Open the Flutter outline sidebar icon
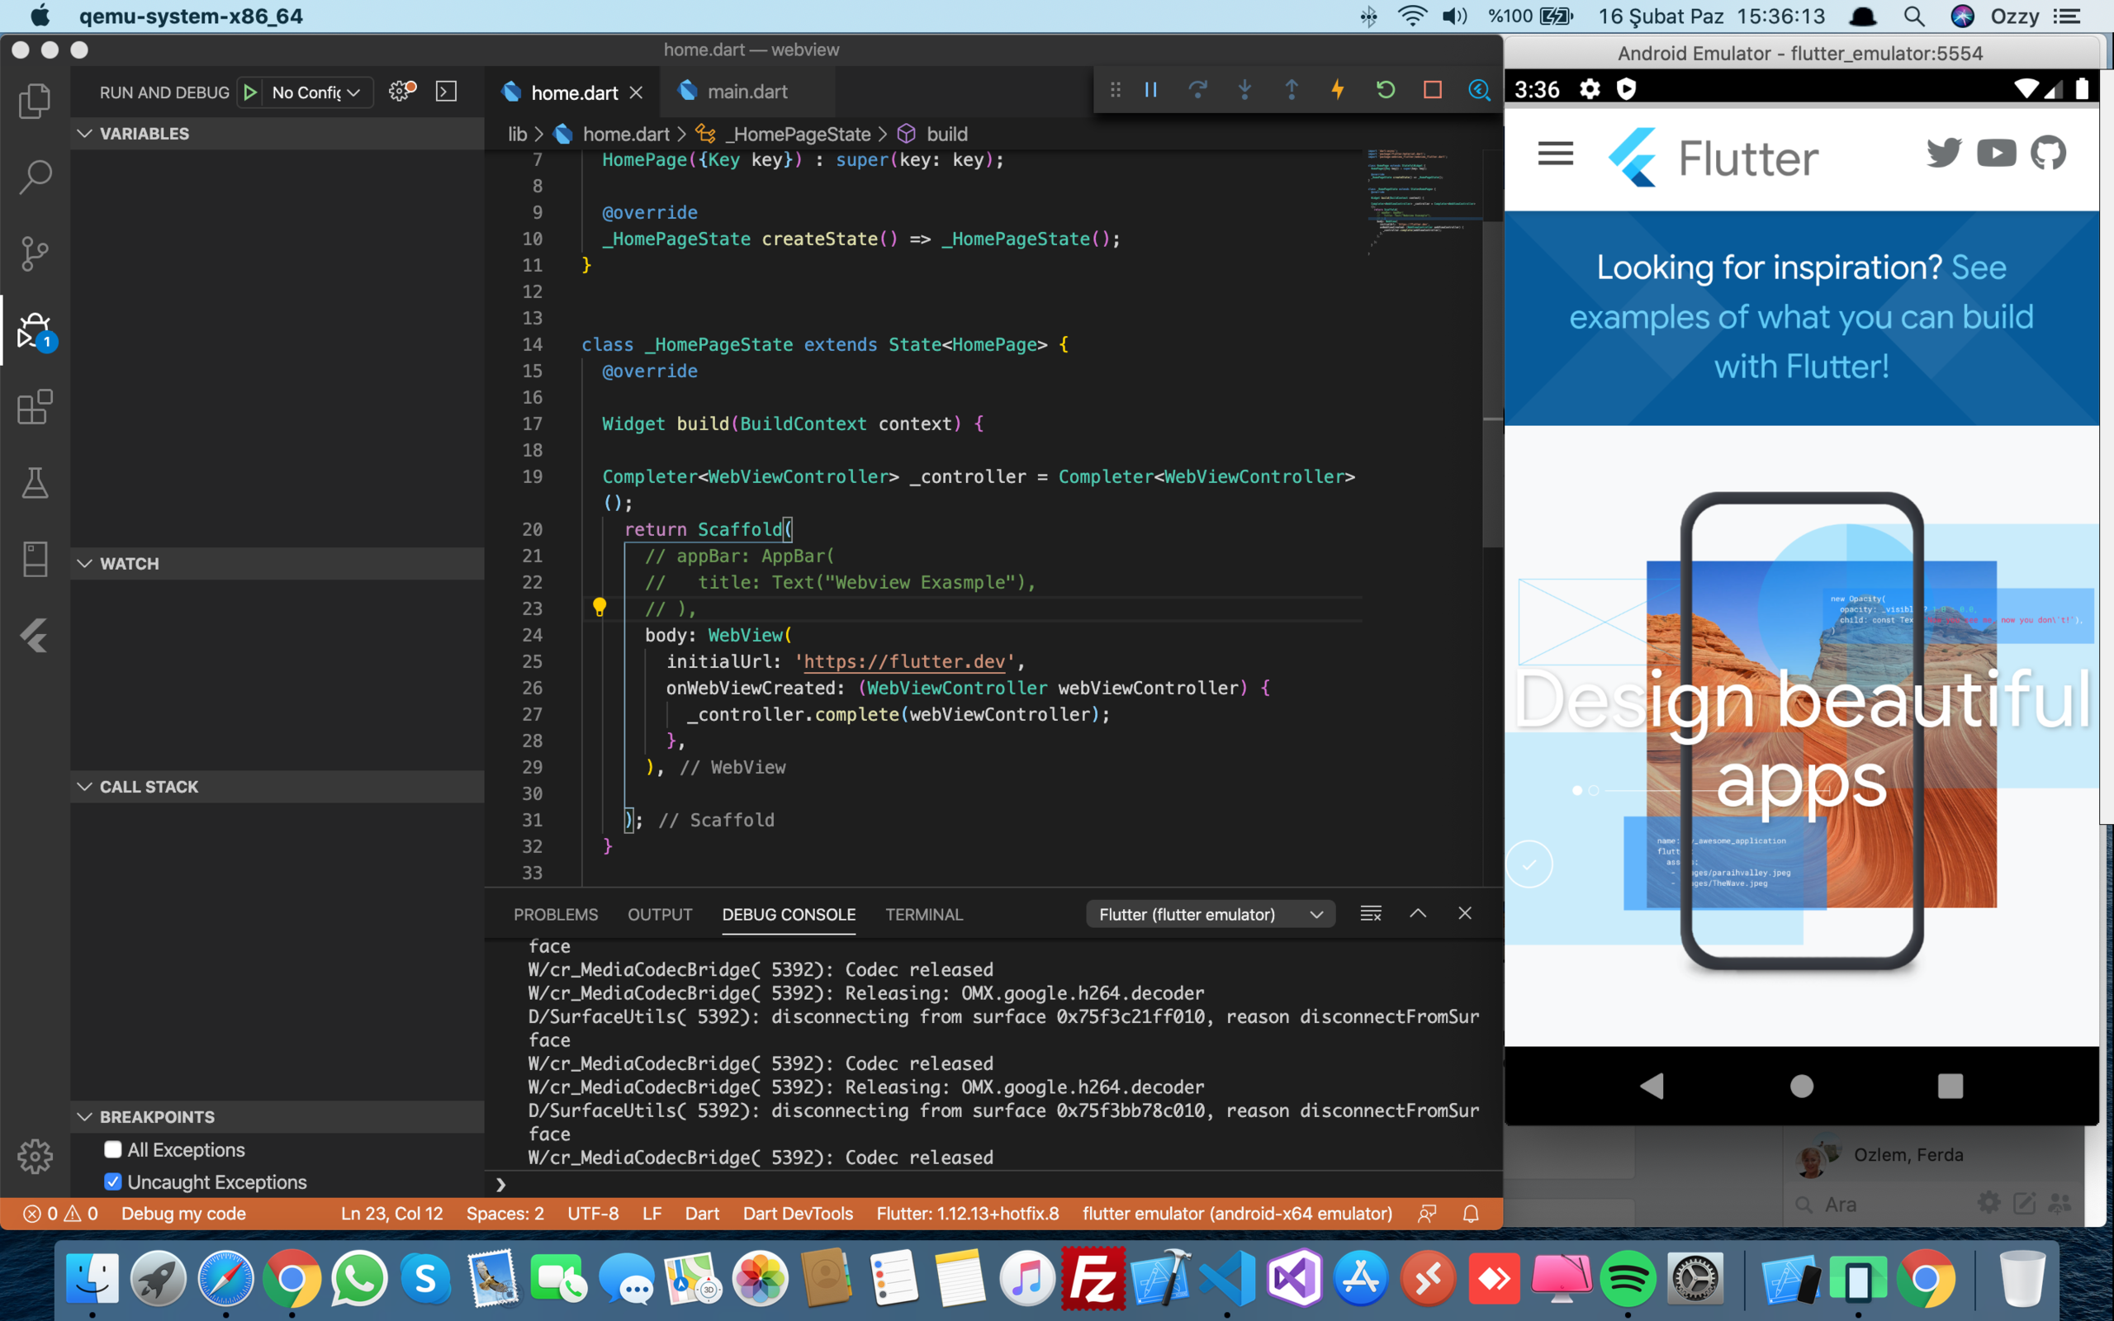 35,635
